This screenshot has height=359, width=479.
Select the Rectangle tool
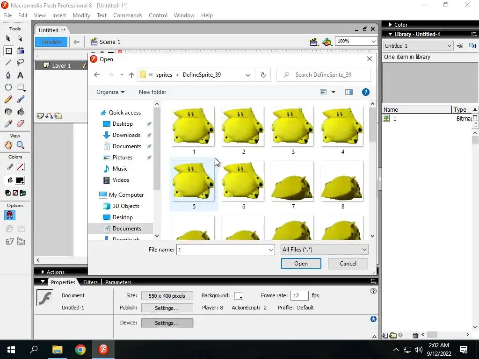point(21,87)
